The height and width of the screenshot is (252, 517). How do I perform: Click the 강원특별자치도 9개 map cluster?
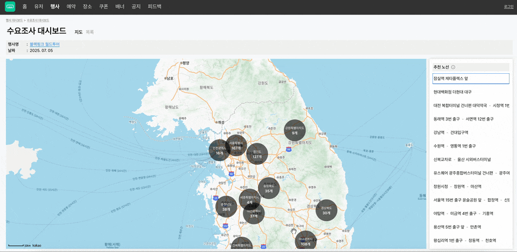(x=295, y=130)
